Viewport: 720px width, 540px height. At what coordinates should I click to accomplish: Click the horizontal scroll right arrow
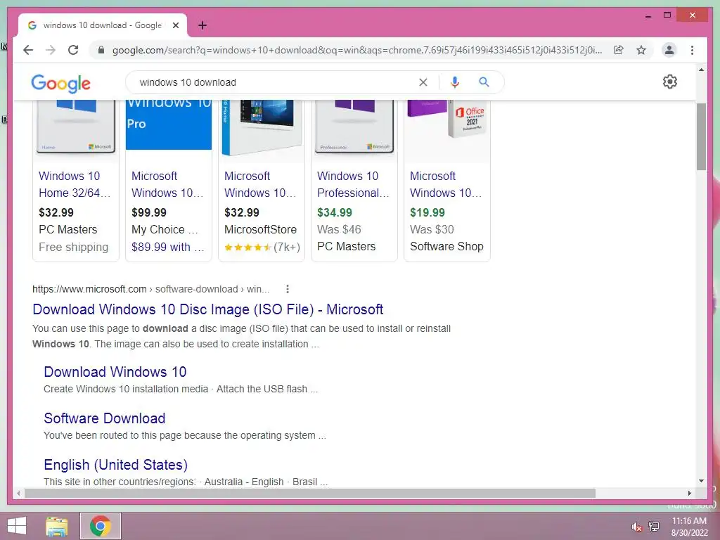coord(690,493)
